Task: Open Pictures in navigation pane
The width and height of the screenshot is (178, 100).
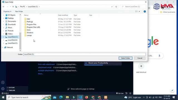Action: click(x=11, y=31)
